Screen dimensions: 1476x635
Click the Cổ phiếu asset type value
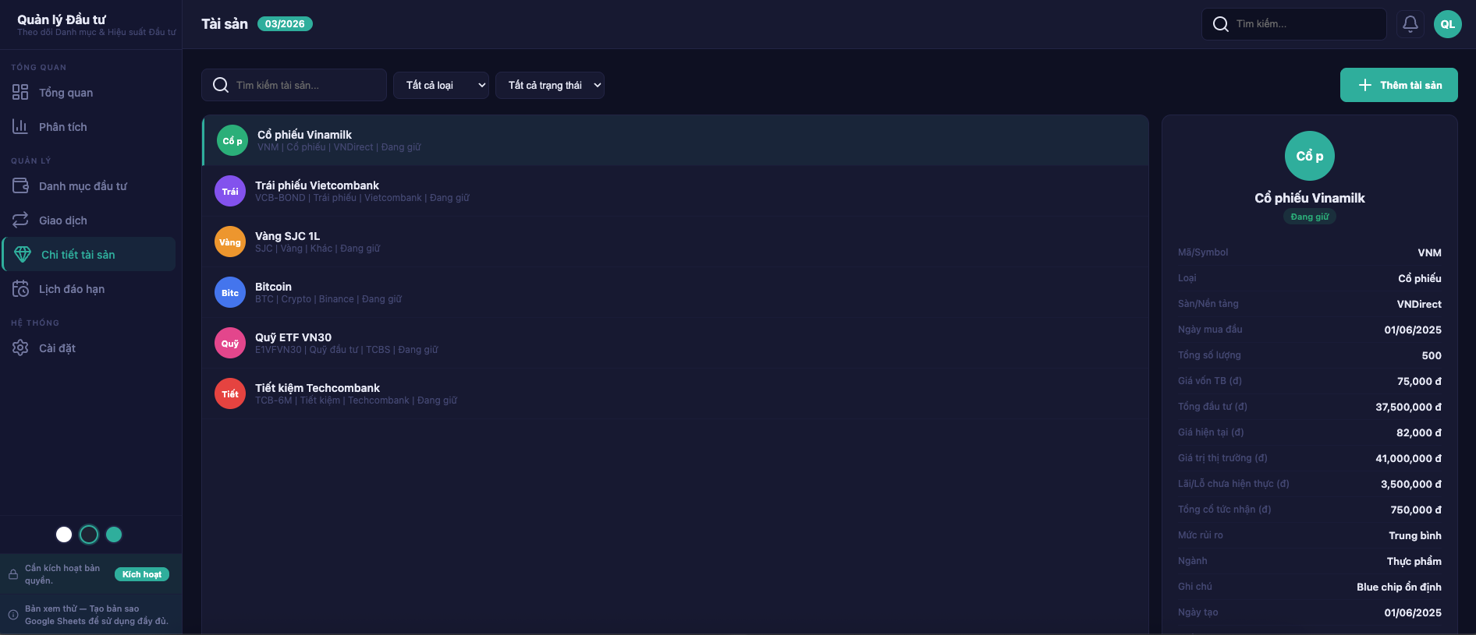tap(1420, 278)
